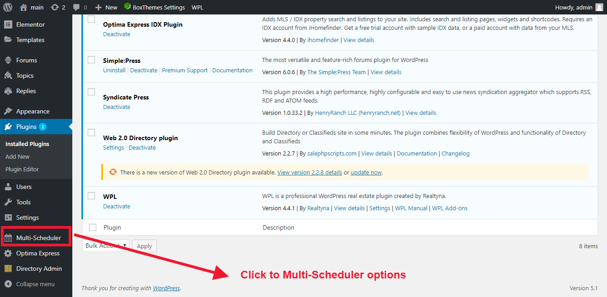Screen dimensions: 607x297
Task: Deactivate the WPL plugin
Action: (117, 206)
